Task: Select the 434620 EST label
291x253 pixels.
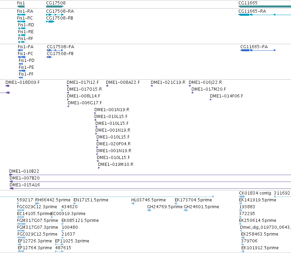Action: (x=69, y=207)
